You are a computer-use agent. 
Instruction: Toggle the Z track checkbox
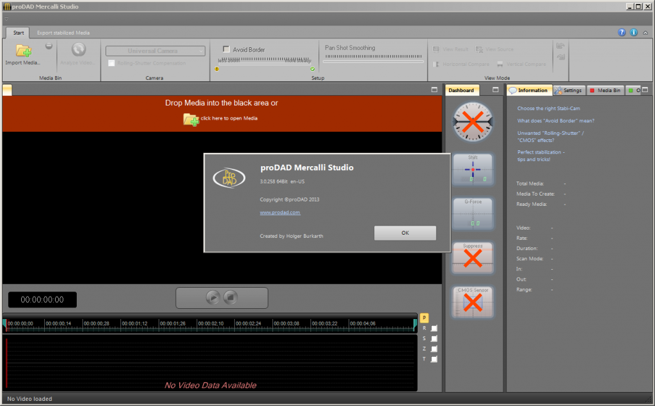434,348
